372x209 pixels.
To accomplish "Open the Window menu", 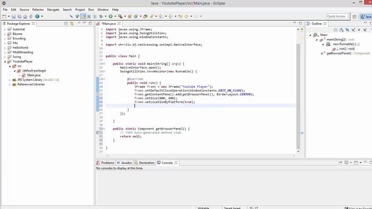I will (x=103, y=10).
